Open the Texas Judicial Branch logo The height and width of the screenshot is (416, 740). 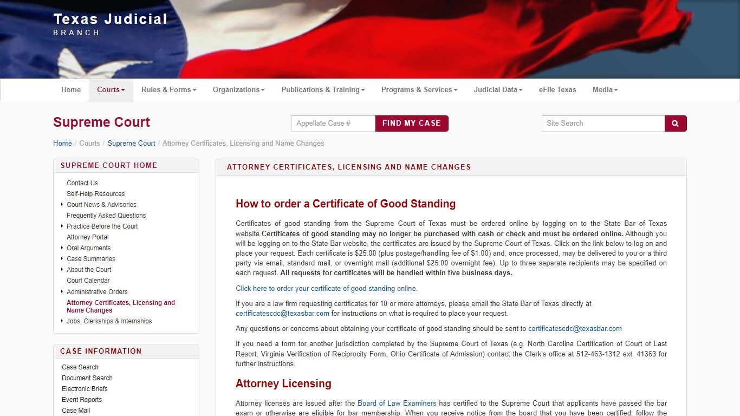[111, 24]
